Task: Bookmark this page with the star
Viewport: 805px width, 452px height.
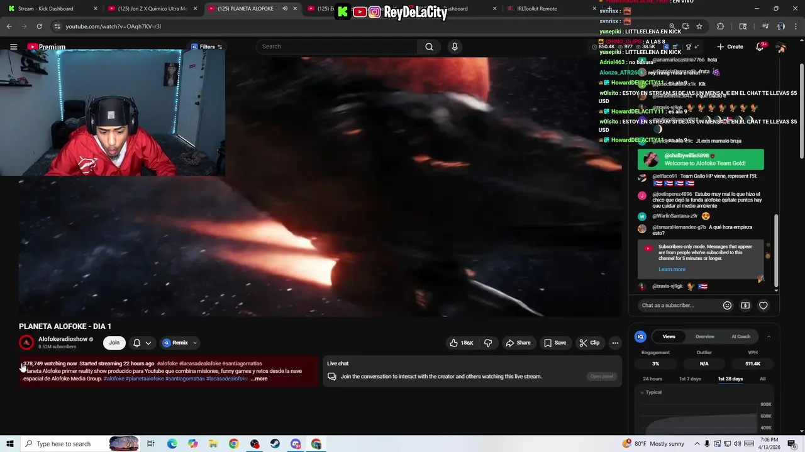Action: 699,26
